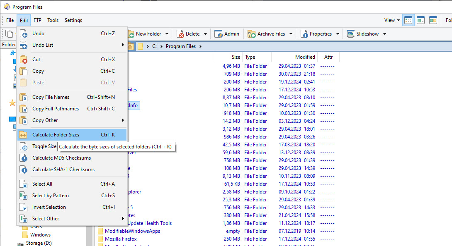Screen dimensions: 452x246
Task: Select the Windows folder in tree
Action: pyautogui.click(x=40, y=235)
